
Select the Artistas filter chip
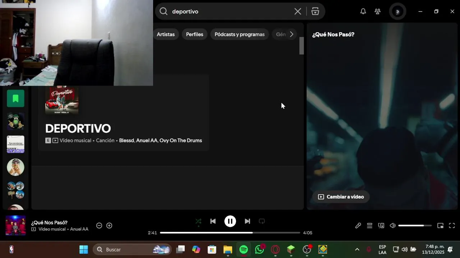[166, 34]
